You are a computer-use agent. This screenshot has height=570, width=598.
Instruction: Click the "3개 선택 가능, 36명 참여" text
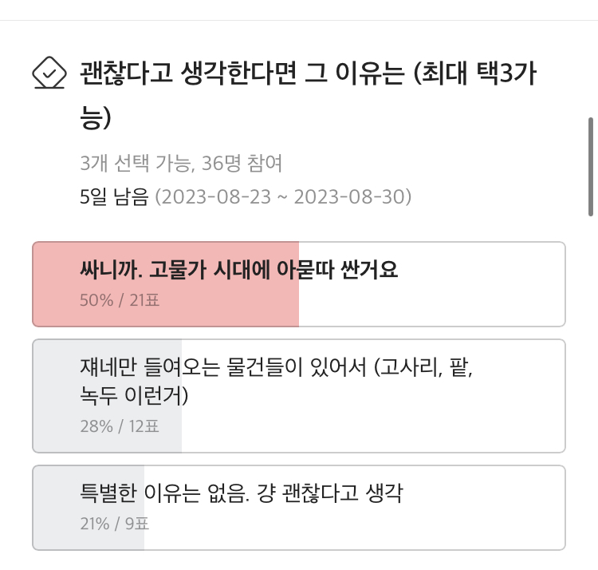[181, 164]
